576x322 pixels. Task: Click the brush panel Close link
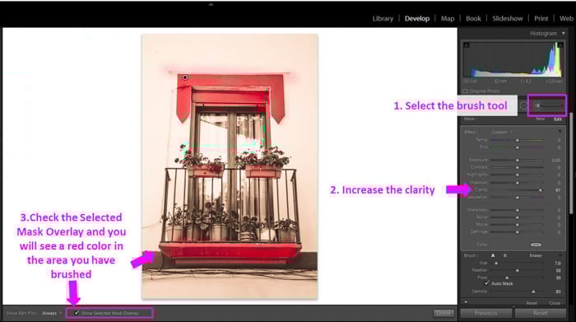[x=555, y=303]
